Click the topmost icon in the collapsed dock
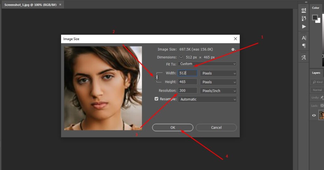324x170 pixels. pos(304,10)
